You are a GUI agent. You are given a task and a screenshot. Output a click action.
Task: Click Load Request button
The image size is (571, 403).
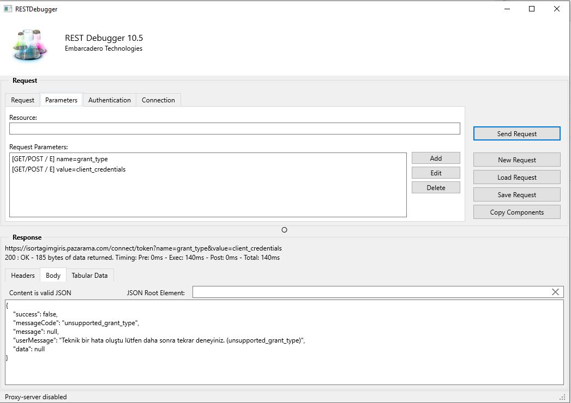pos(517,177)
